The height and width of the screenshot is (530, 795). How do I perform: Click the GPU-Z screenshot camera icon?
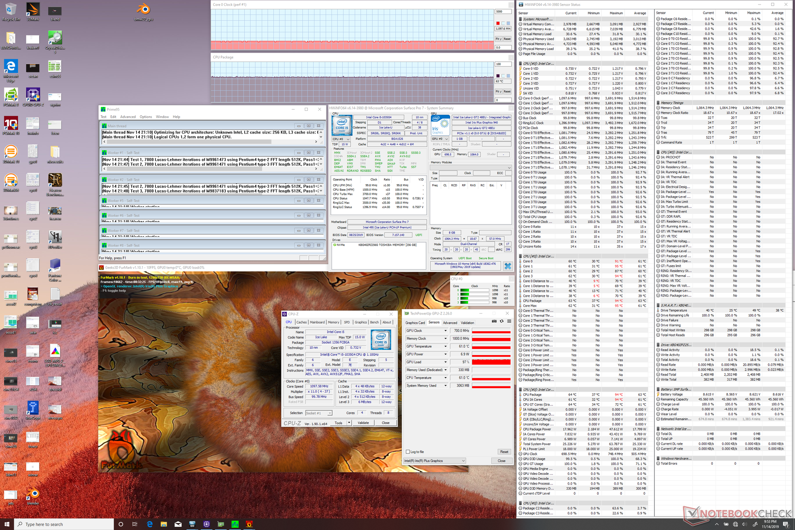(x=494, y=322)
